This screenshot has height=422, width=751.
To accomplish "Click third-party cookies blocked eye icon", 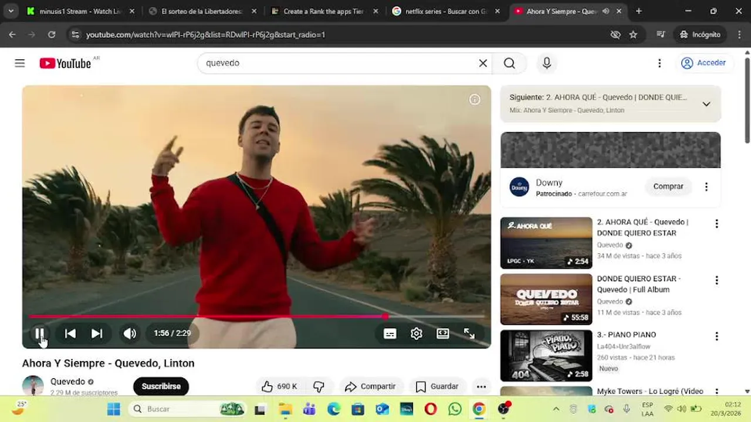I will pyautogui.click(x=615, y=35).
